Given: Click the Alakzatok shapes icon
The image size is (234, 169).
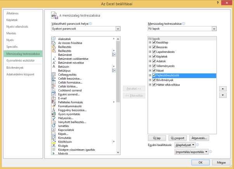Looking at the screenshot, I should (x=53, y=39).
